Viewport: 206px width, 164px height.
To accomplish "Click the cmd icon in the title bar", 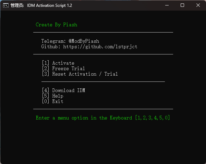I will 6,5.
